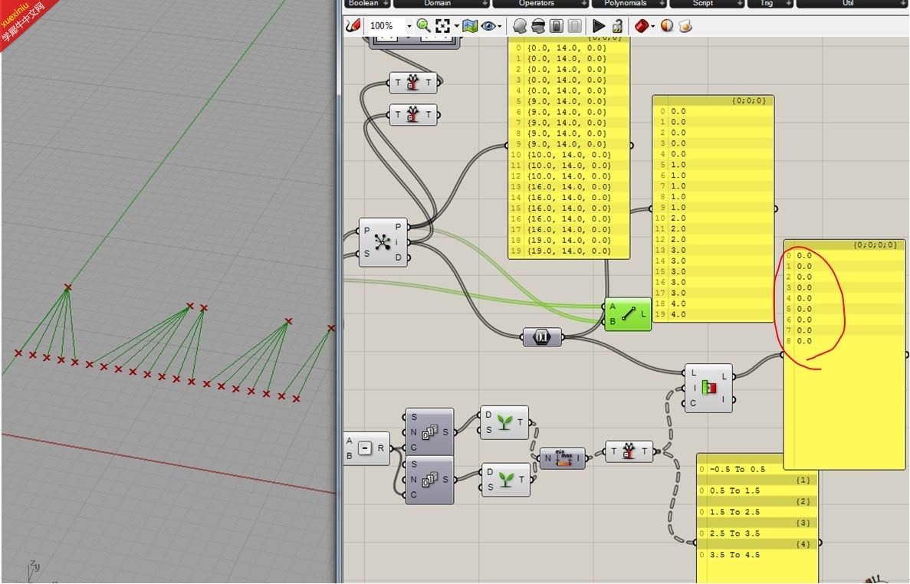Viewport: 910px width, 584px height.
Task: Click row 13 value {16.0, 14.0, 0.0}
Action: pyautogui.click(x=569, y=187)
